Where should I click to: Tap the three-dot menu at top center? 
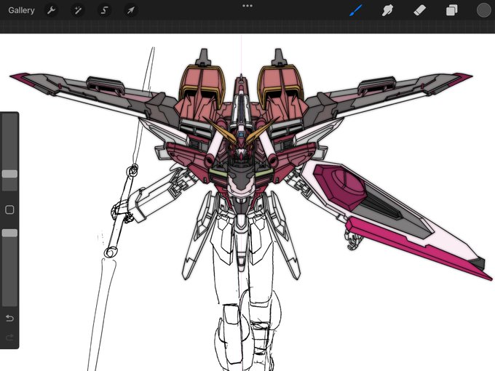247,6
